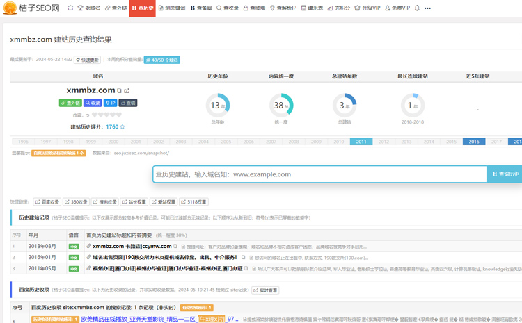Select the red 查历史 tab

142,8
